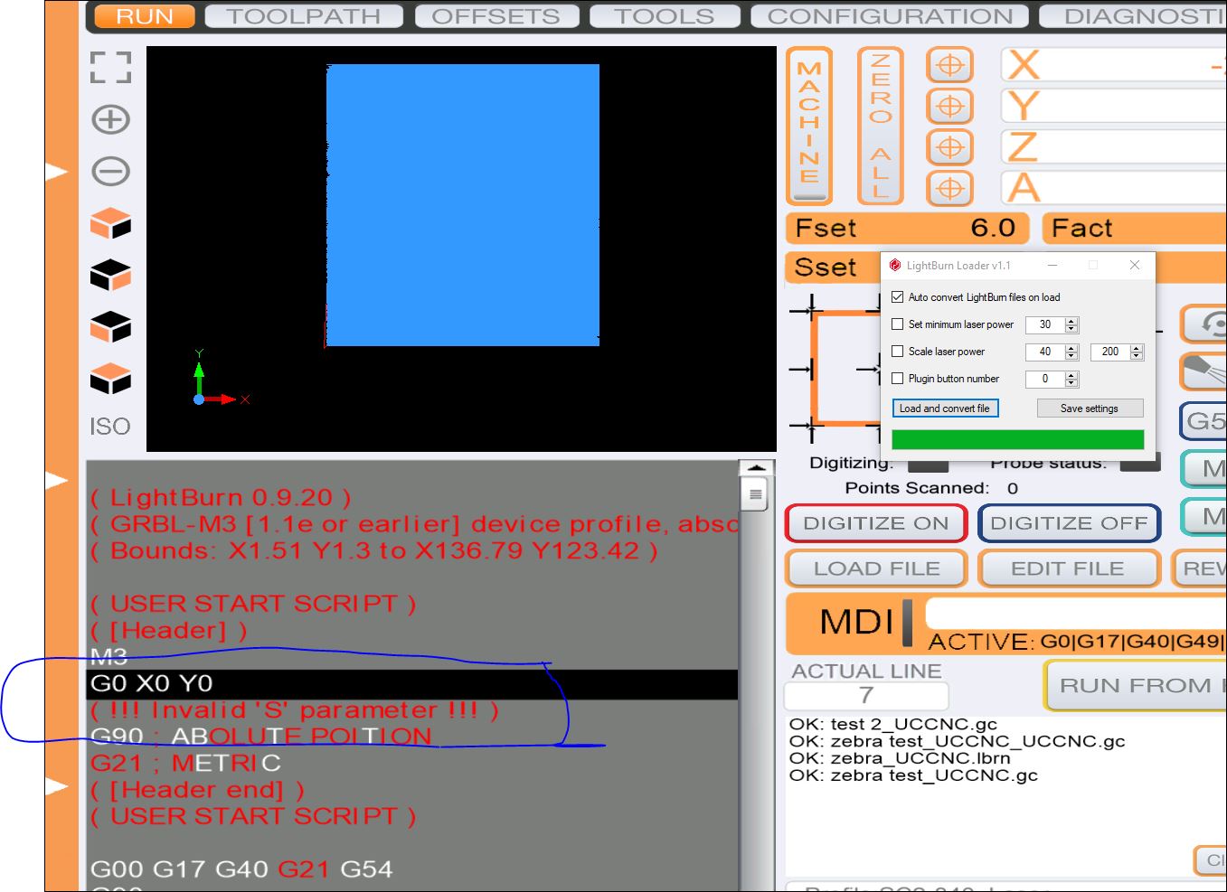The height and width of the screenshot is (892, 1227).
Task: Click minimum laser power value 30 field
Action: [1045, 324]
